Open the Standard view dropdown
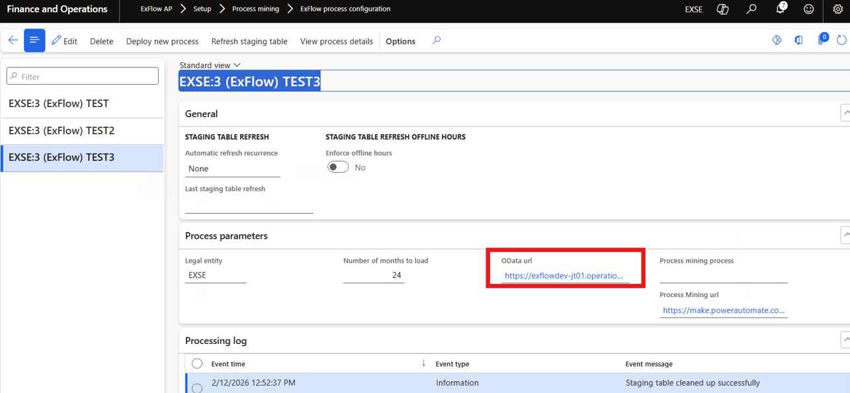850x393 pixels. (210, 65)
